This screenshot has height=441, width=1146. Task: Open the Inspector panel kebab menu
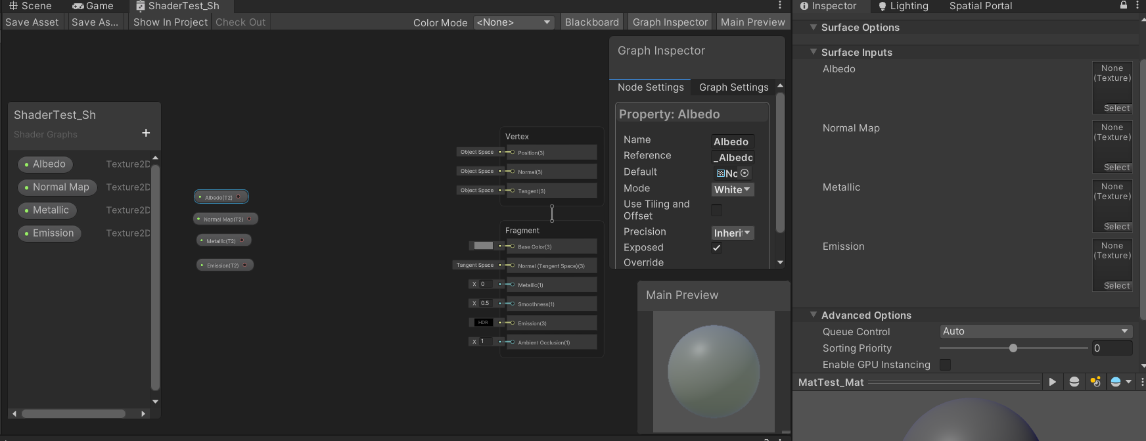point(1138,6)
